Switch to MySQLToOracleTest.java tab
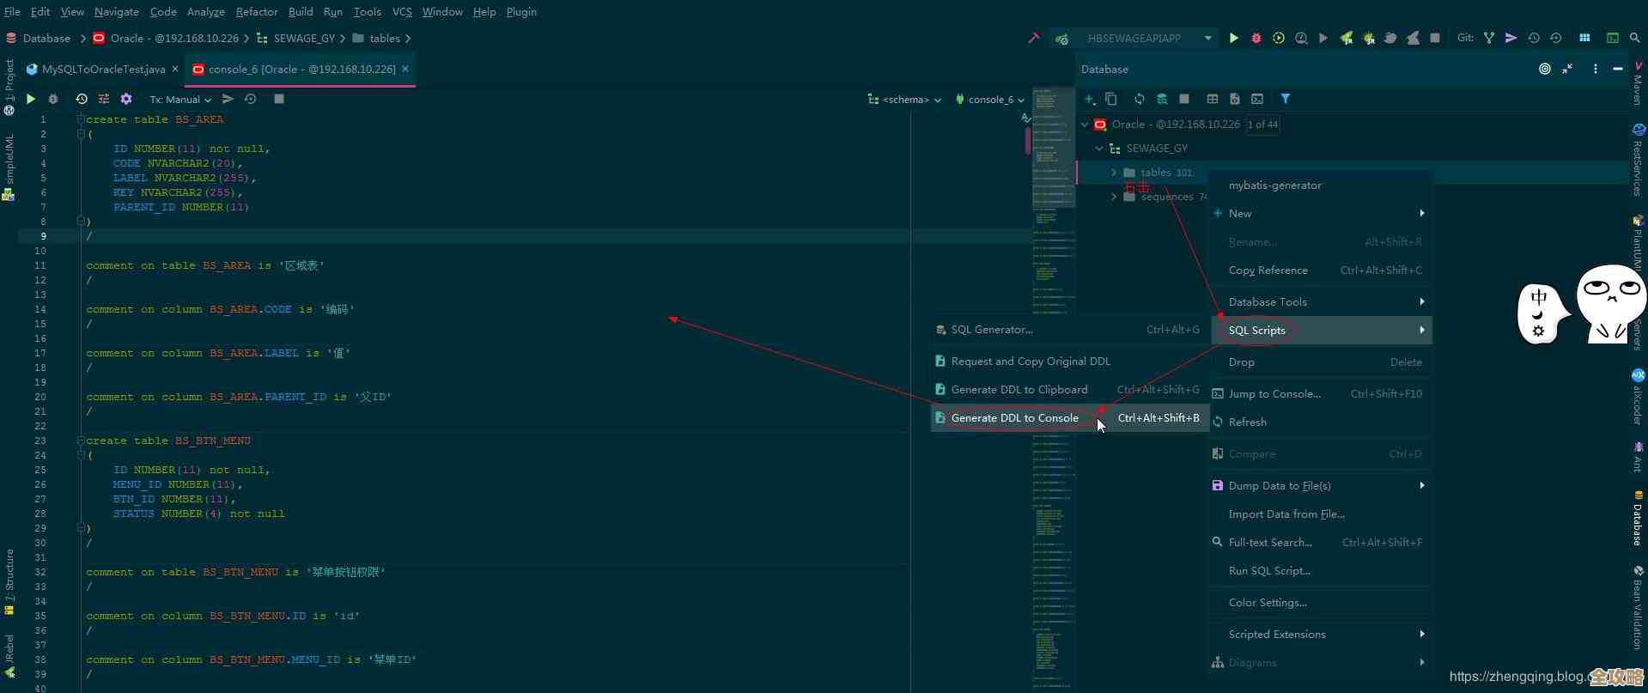Screen dimensions: 1648x693 [x=103, y=69]
